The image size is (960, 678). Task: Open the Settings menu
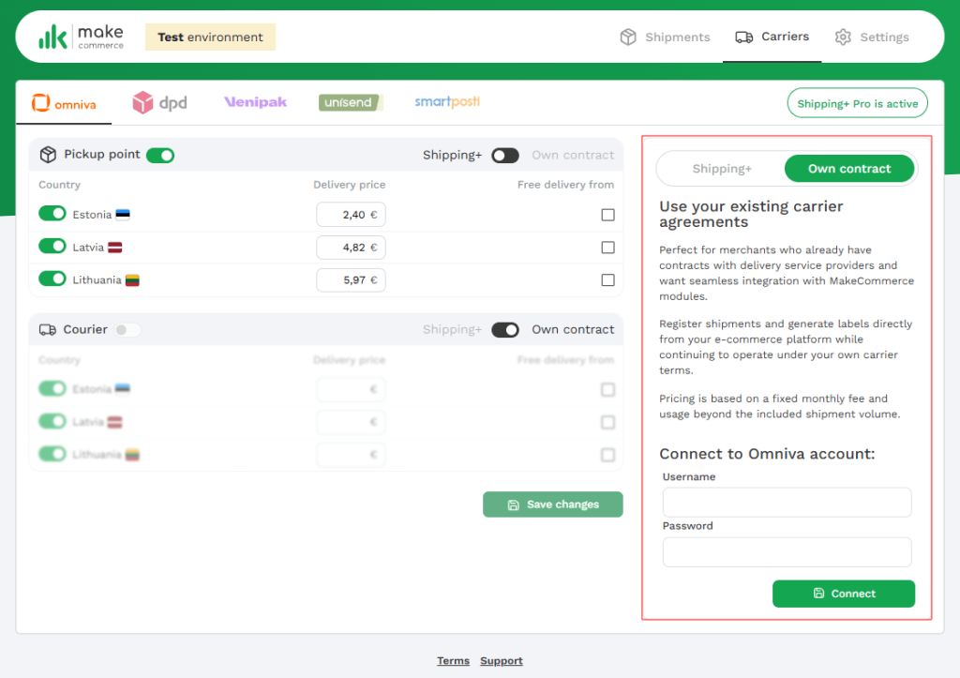872,38
